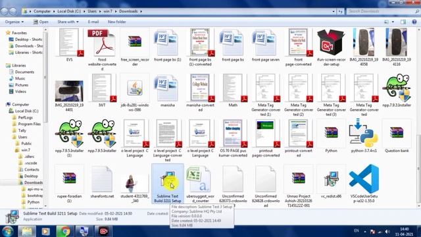421x237 pixels.
Task: Click the taskbar clock showing 14:40
Action: coord(405,231)
